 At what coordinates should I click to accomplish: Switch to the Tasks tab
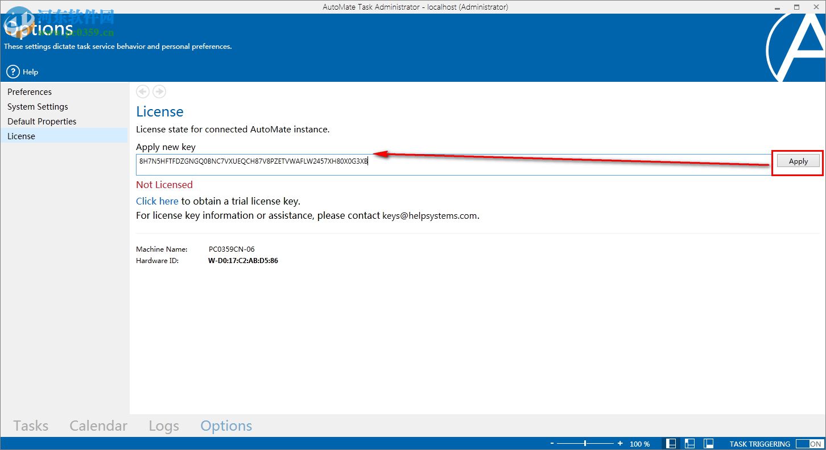[31, 426]
